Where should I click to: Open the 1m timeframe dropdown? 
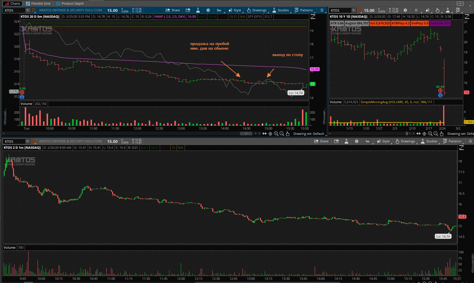pos(368,141)
